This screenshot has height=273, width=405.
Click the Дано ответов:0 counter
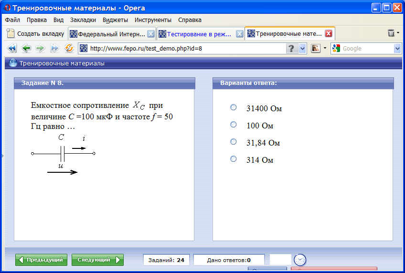(x=229, y=260)
